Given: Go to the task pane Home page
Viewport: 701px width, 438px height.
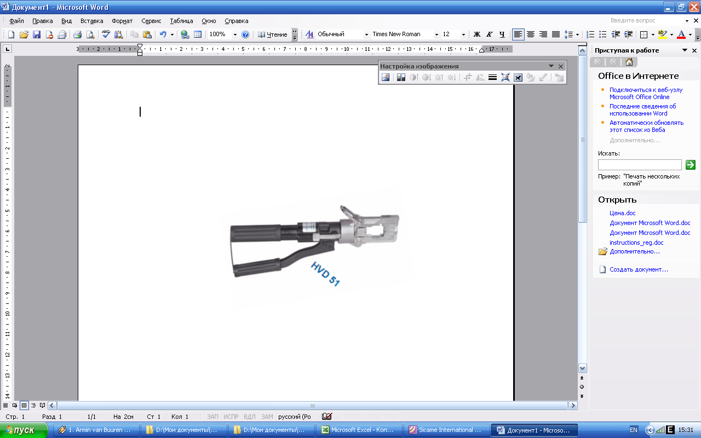Looking at the screenshot, I should click(x=629, y=62).
